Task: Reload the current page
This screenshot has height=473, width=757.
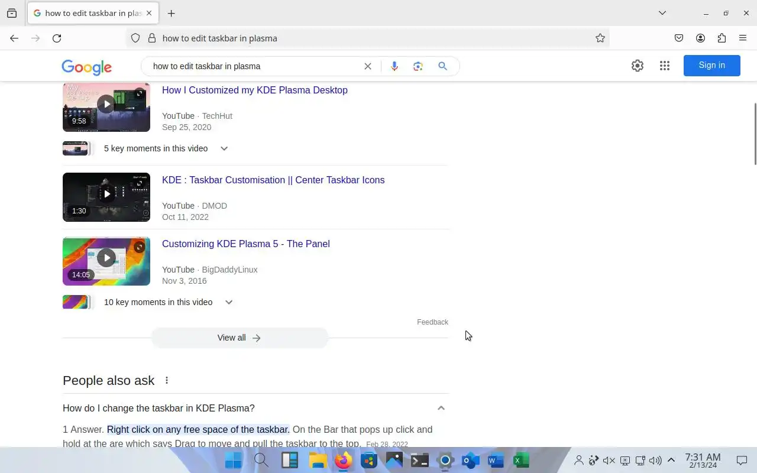Action: coord(57,38)
